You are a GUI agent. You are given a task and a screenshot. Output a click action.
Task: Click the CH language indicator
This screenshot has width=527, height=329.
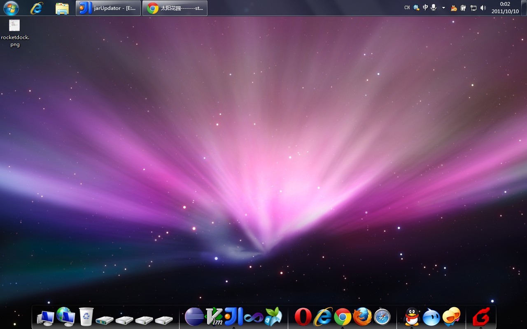[x=407, y=8]
